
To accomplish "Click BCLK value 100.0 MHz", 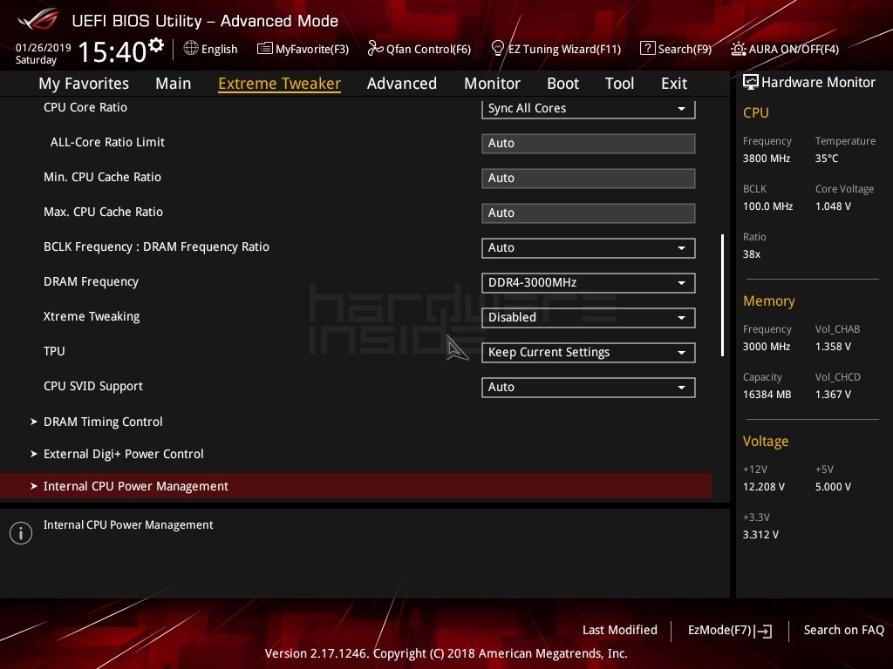I will [x=767, y=206].
